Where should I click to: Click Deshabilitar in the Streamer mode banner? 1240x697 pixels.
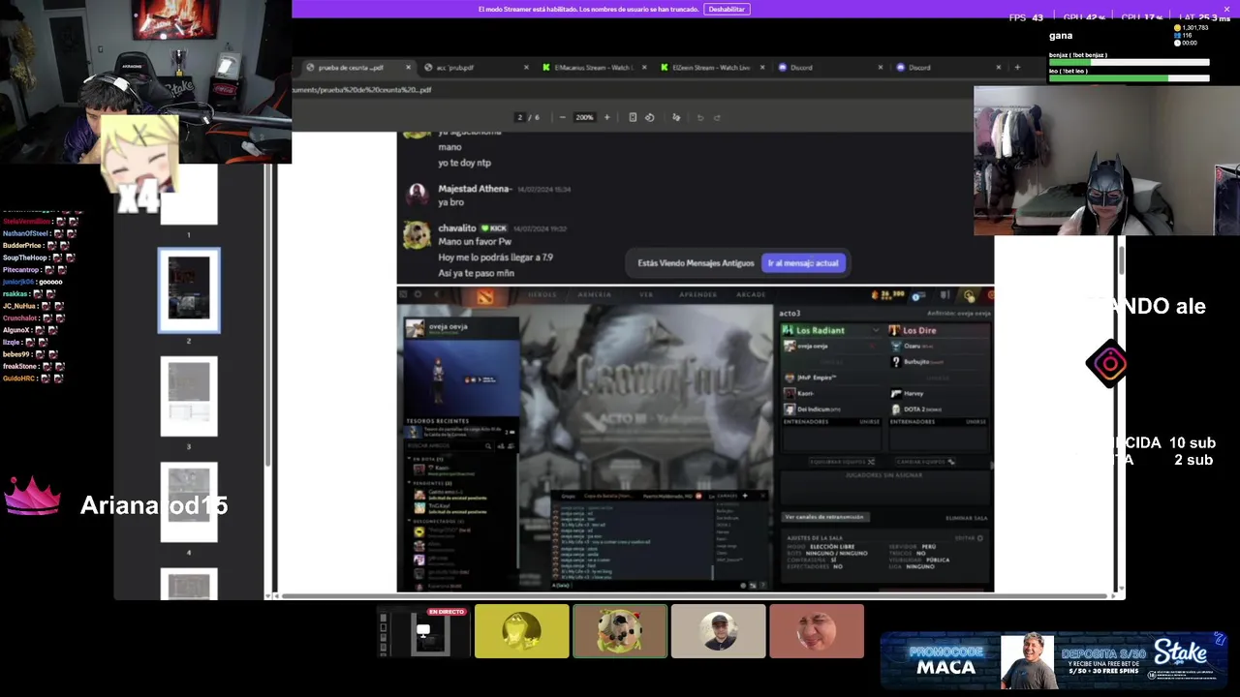tap(727, 9)
